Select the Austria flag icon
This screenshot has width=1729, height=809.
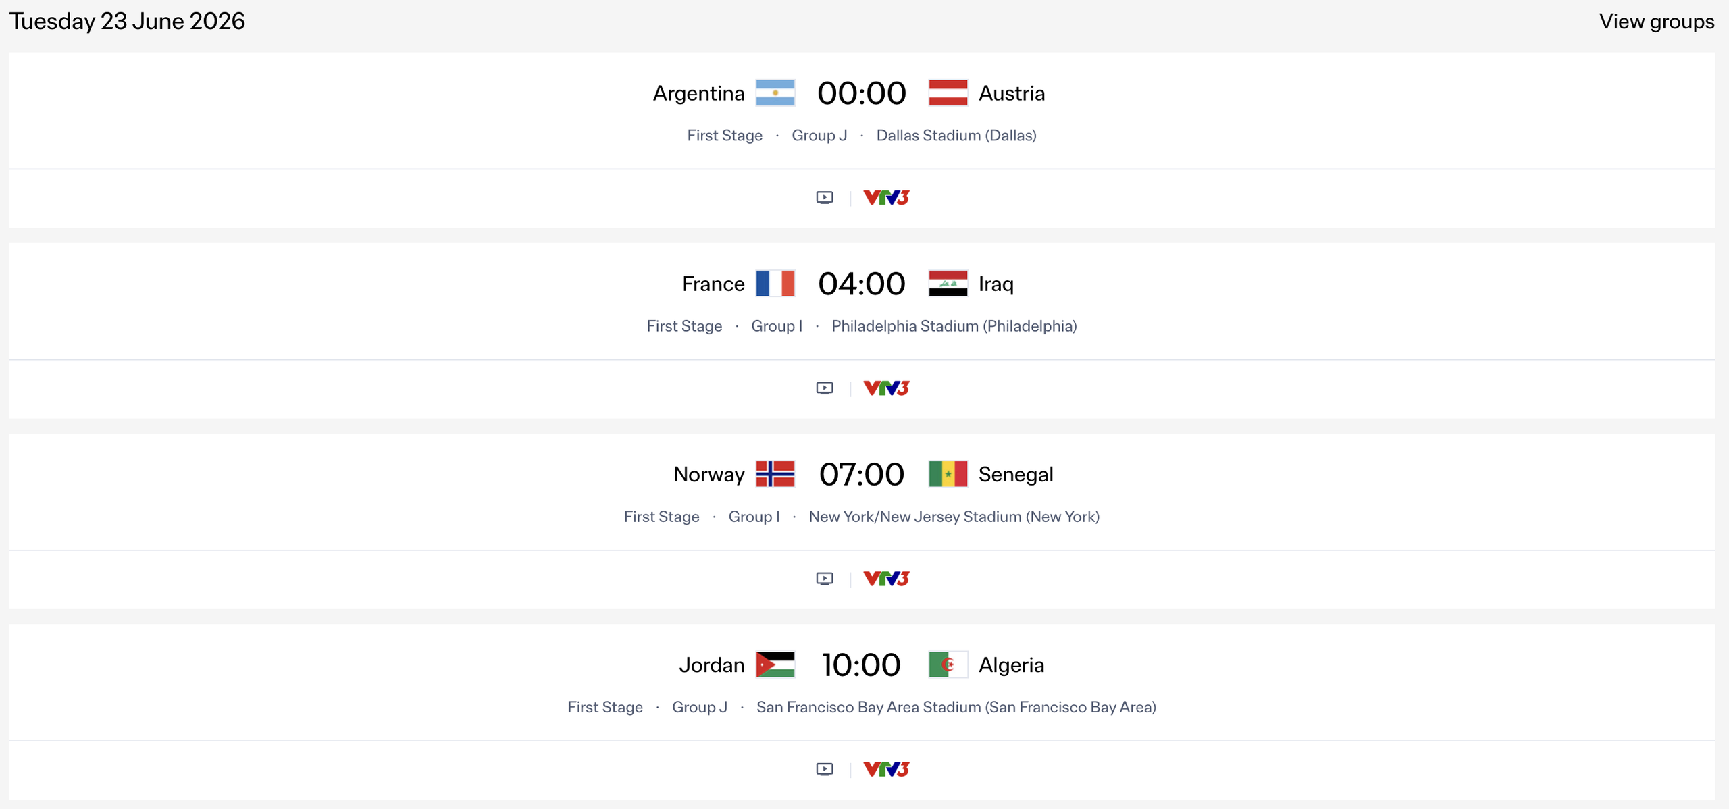point(948,93)
